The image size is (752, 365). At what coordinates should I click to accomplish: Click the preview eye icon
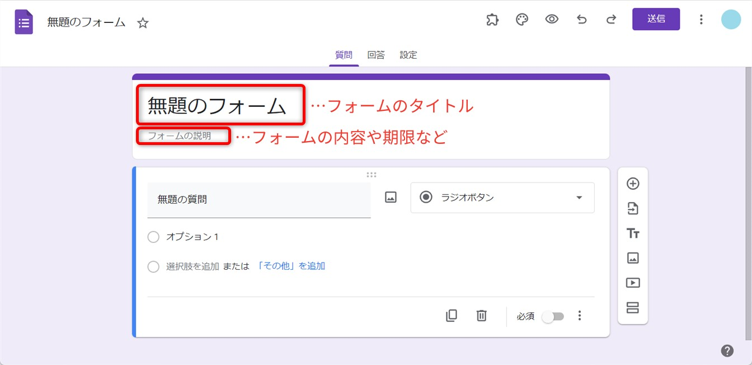(552, 20)
